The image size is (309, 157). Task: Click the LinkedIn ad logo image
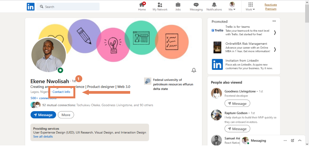click(x=217, y=64)
